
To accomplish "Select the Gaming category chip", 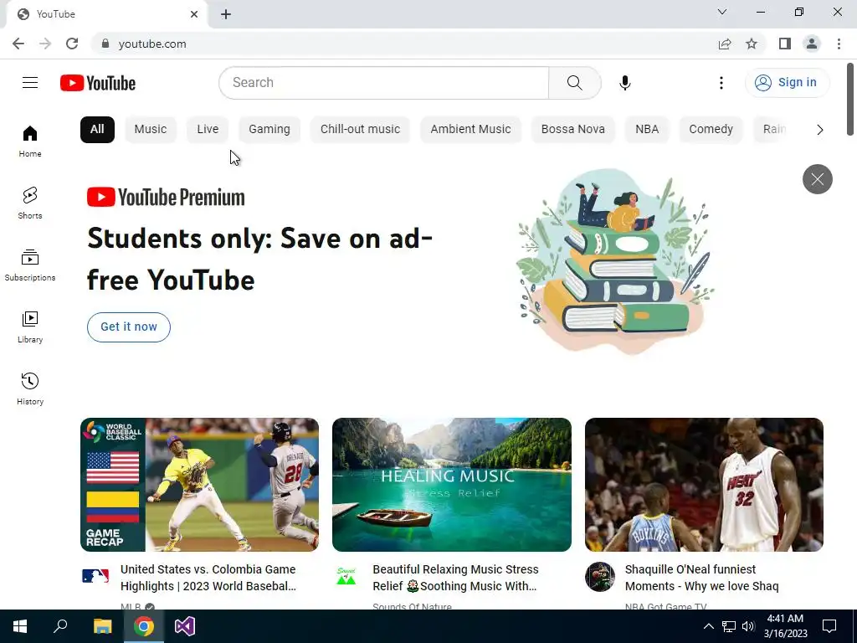I will [269, 130].
